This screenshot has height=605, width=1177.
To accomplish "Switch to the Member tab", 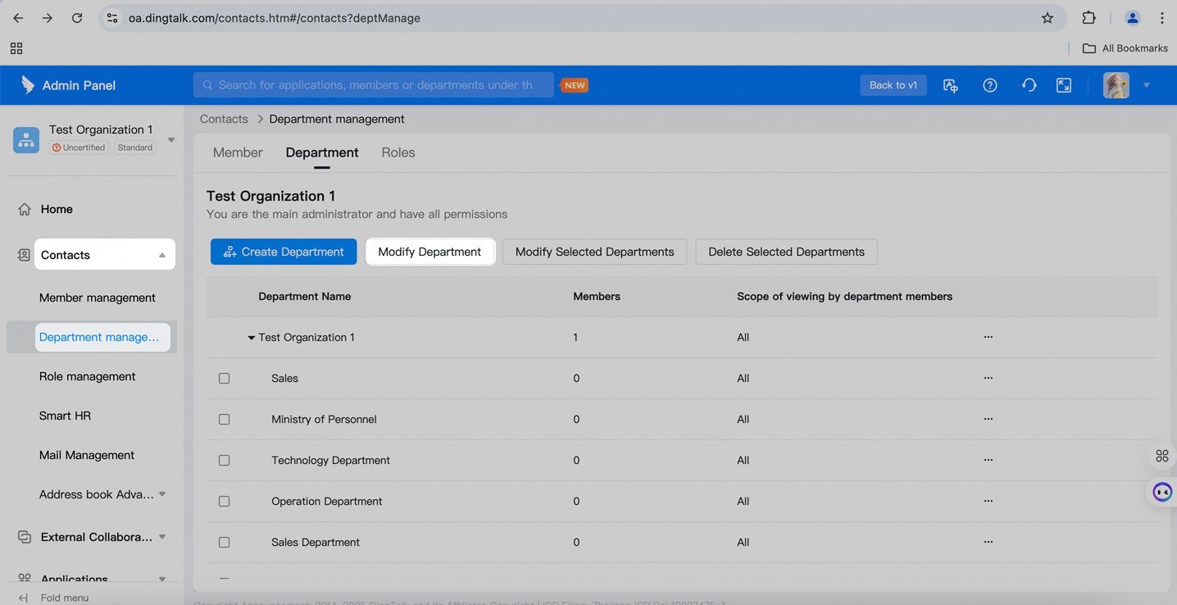I will click(238, 152).
